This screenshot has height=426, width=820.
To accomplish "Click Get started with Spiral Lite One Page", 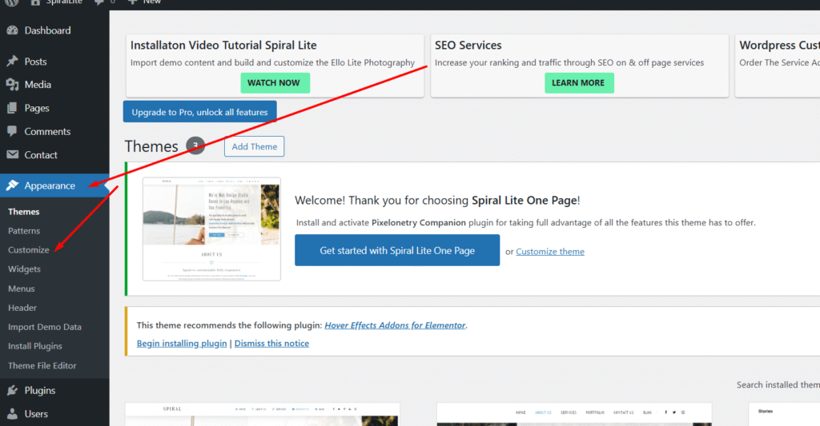I will [x=397, y=250].
